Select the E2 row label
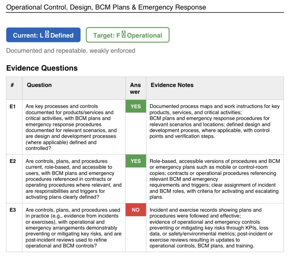 [13, 161]
